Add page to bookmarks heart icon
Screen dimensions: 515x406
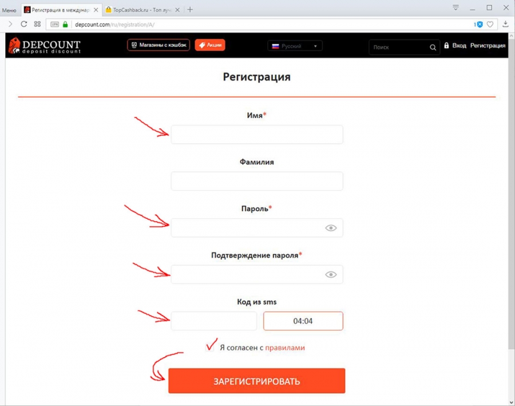(490, 24)
